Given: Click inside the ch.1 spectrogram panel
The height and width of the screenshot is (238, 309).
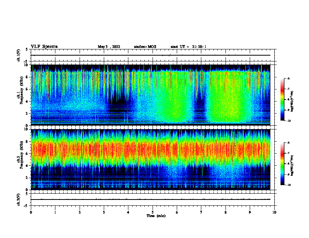Looking at the screenshot, I should pyautogui.click(x=150, y=95).
